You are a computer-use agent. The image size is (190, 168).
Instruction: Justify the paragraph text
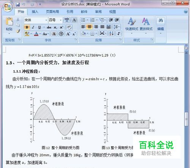point(102,27)
